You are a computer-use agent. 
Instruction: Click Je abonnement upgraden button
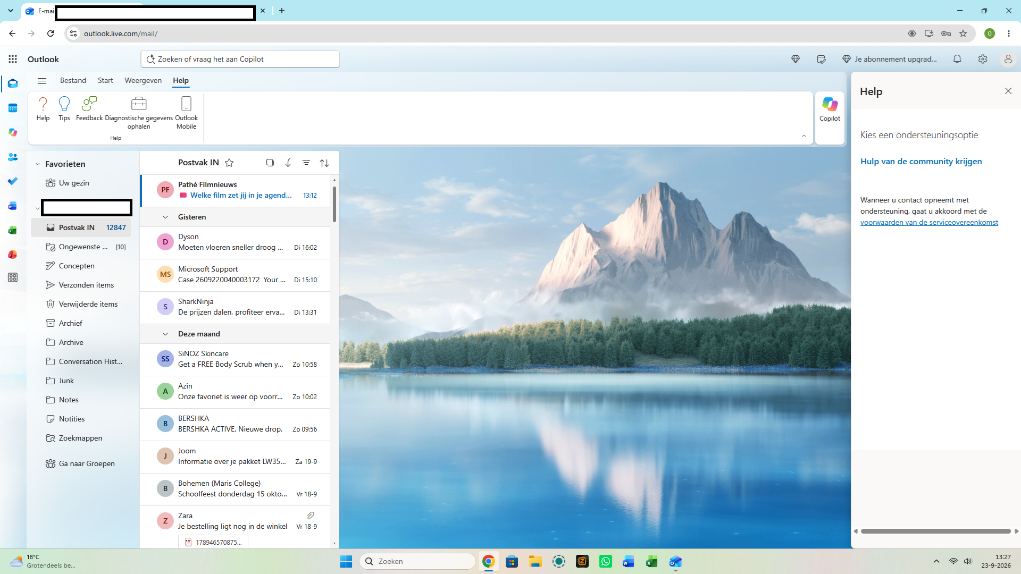point(890,59)
